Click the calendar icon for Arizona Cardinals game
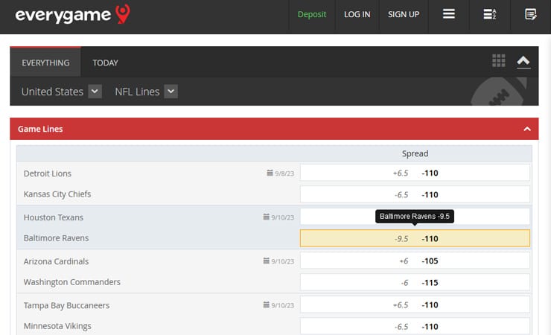Image resolution: width=551 pixels, height=335 pixels. pyautogui.click(x=266, y=261)
